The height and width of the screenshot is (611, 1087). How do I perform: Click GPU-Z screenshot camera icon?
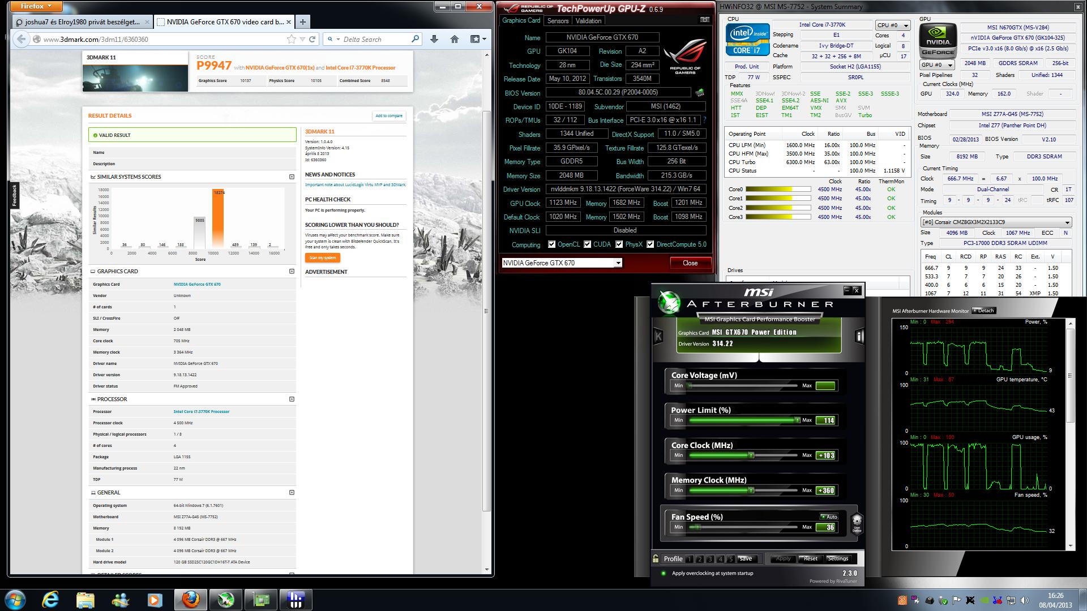pyautogui.click(x=704, y=20)
